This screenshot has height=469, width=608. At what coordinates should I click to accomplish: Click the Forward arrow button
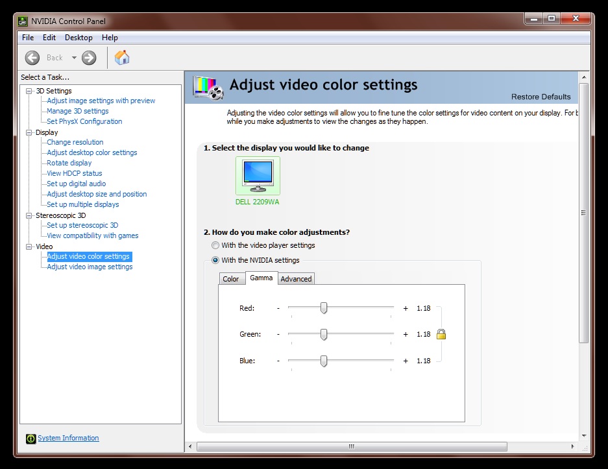(89, 58)
